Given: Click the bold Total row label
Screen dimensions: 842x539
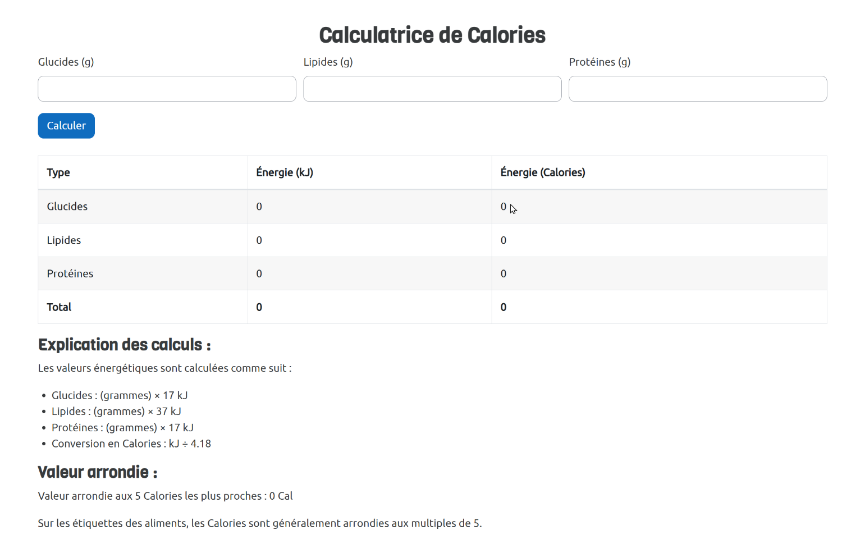Looking at the screenshot, I should tap(59, 307).
